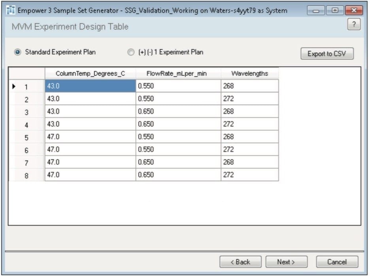
Task: Click the 0.650 flow rate cell in row 3
Action: (x=177, y=111)
